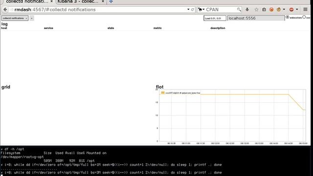313x176 pixels.
Task: Add a new workspace with plus button
Action: 31,18
